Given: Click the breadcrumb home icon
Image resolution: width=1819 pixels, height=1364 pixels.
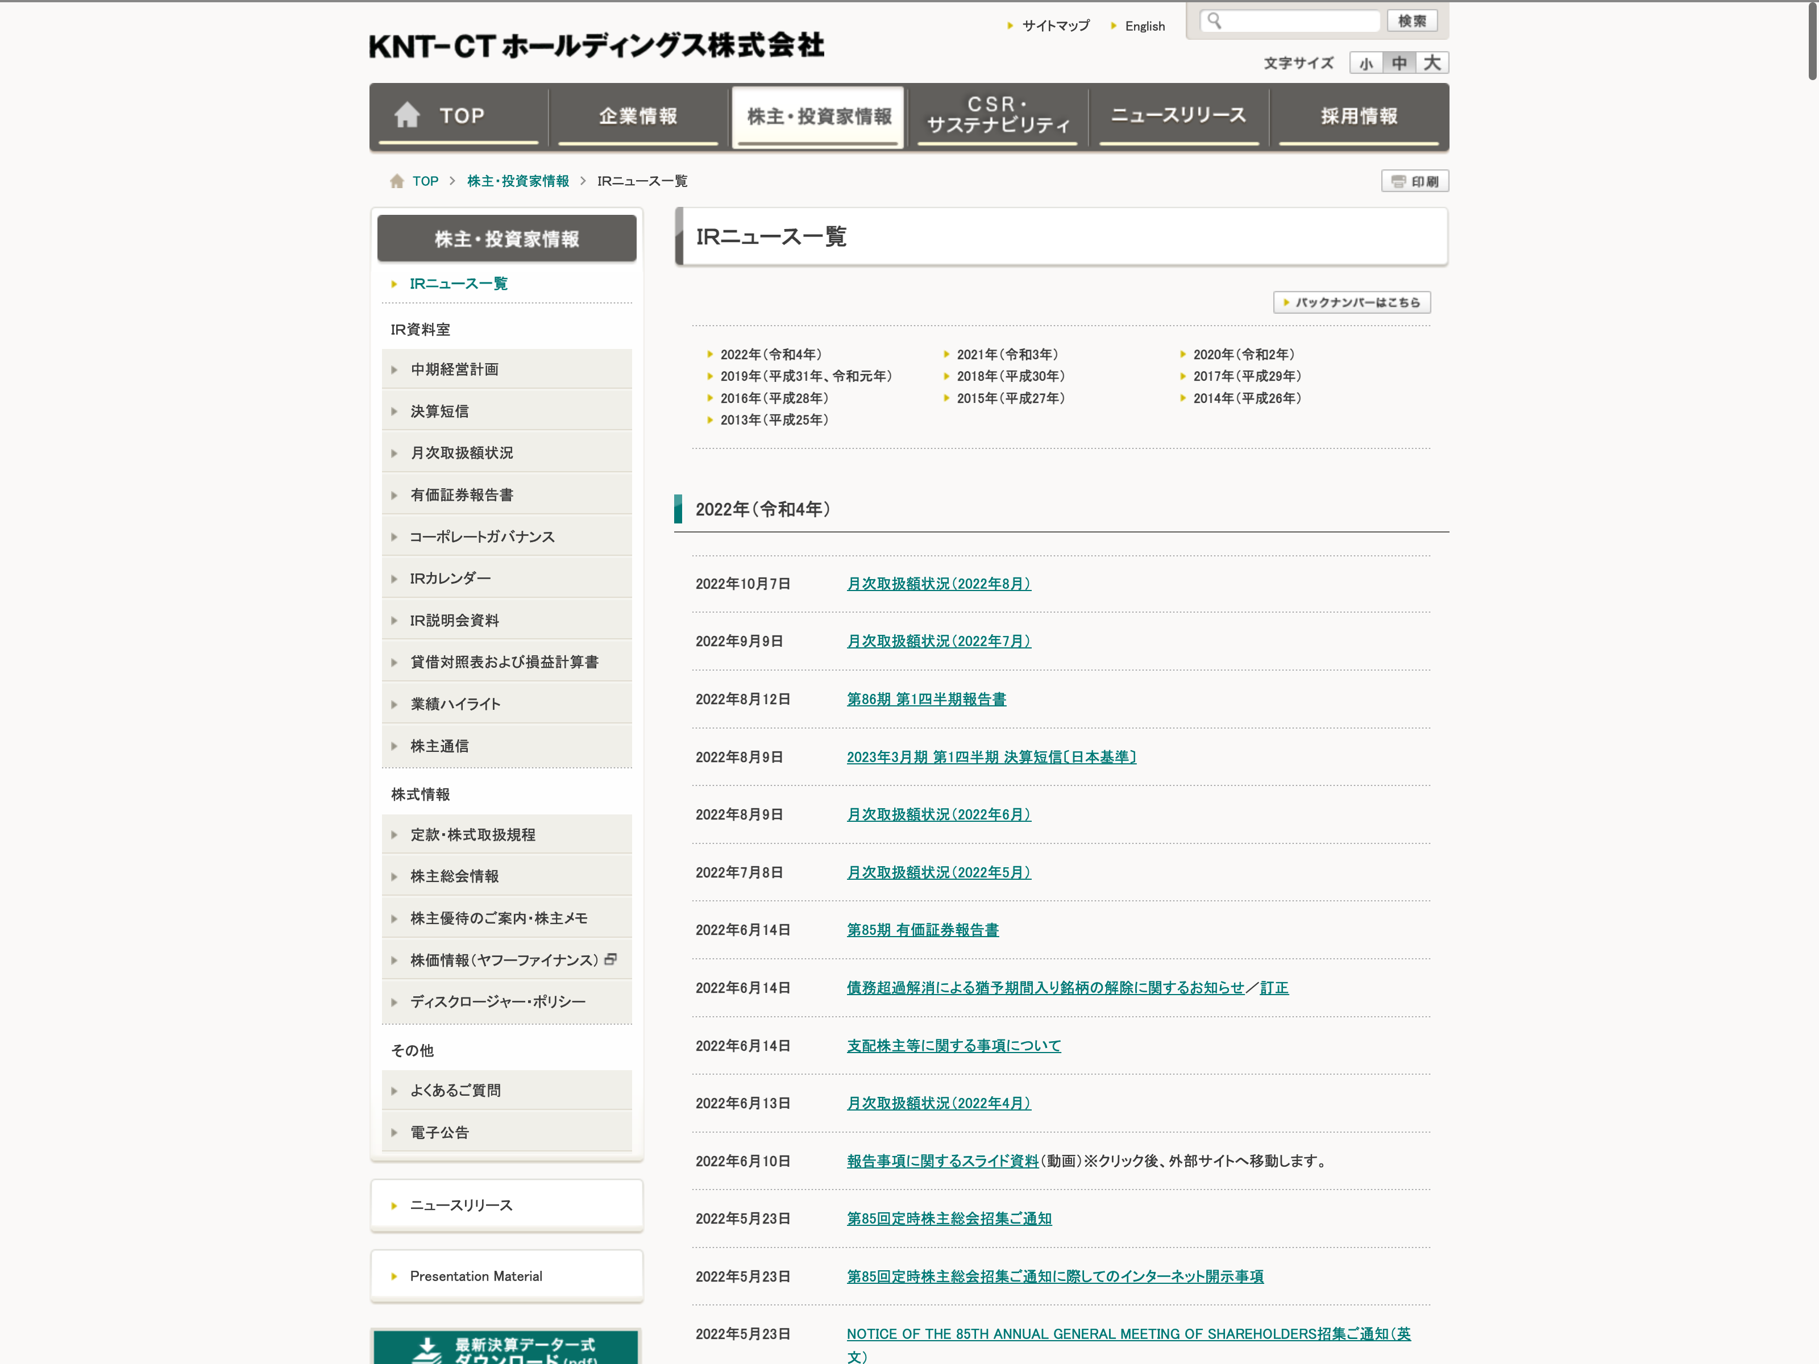Looking at the screenshot, I should tap(396, 181).
